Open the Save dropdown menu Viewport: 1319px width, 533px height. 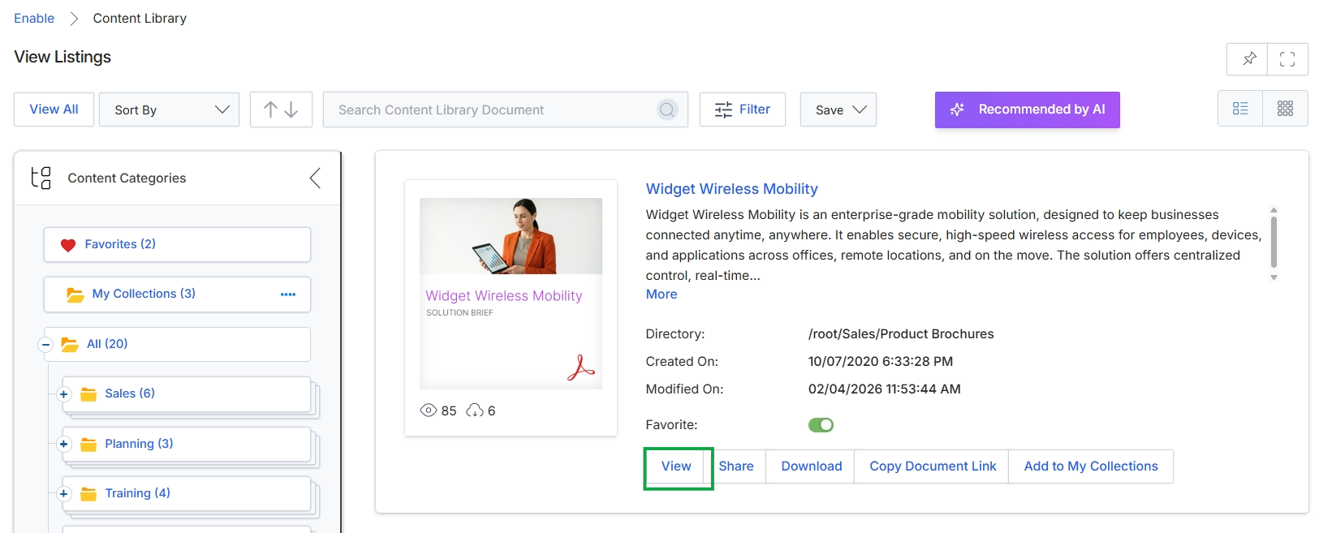click(x=838, y=110)
